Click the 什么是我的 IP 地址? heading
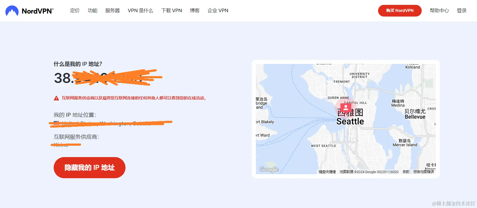The height and width of the screenshot is (208, 477). point(78,64)
